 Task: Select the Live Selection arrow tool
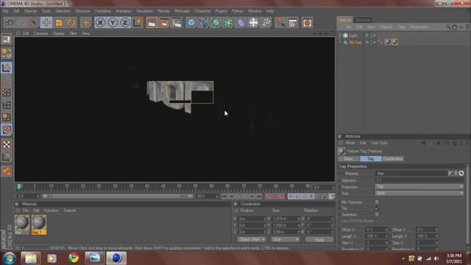pyautogui.click(x=34, y=23)
